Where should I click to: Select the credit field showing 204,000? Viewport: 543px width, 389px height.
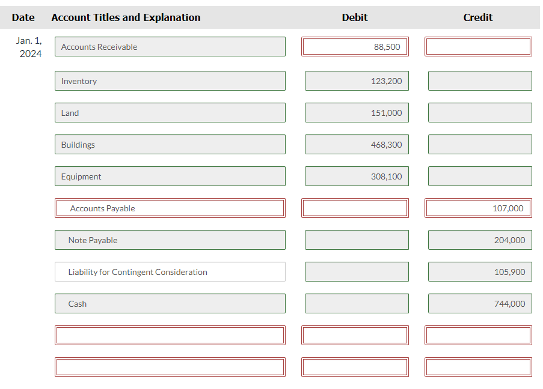click(479, 240)
